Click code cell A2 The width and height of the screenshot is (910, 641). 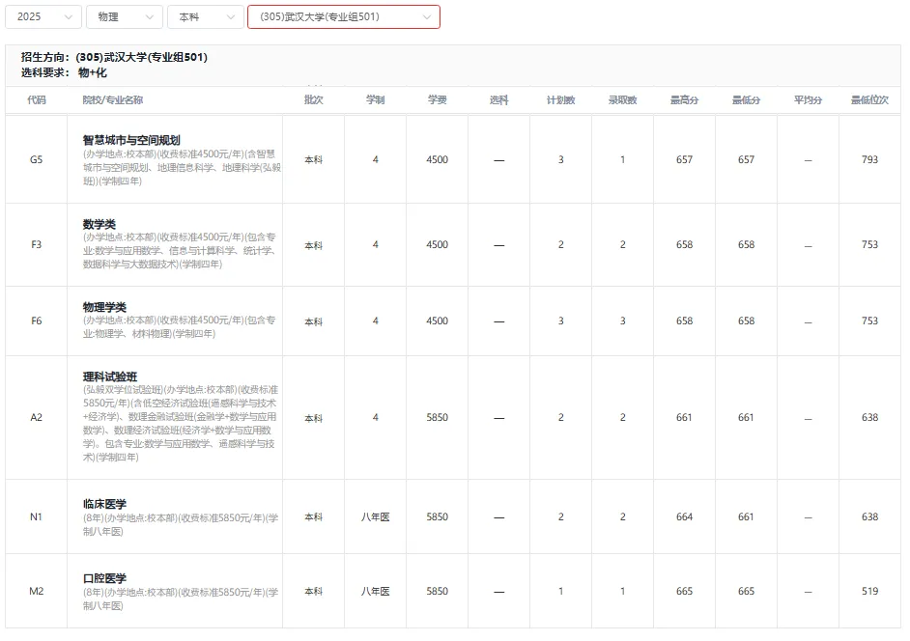pos(36,417)
